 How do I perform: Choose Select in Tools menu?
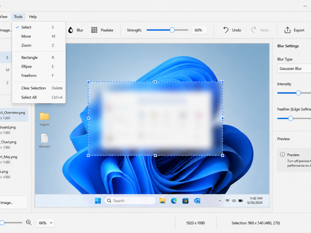(x=38, y=27)
